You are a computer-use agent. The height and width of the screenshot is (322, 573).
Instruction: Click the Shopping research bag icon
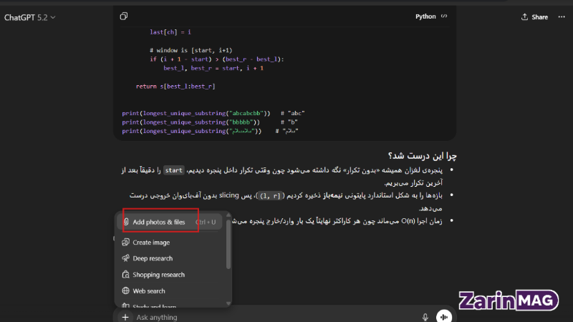(126, 275)
